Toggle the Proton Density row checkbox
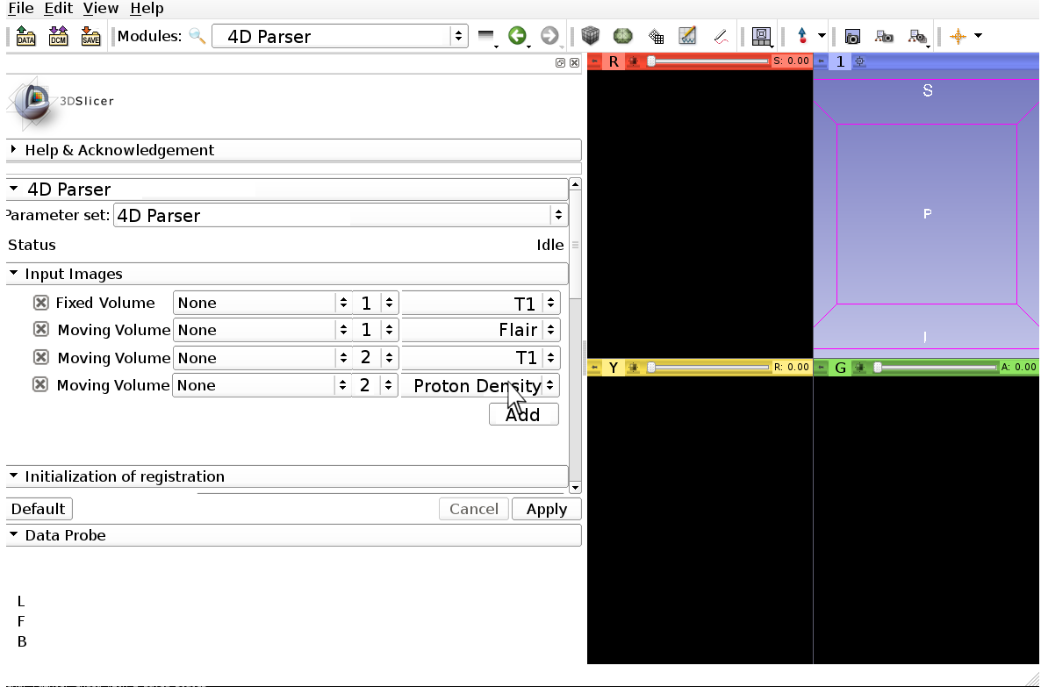Image resolution: width=1041 pixels, height=687 pixels. coord(40,385)
